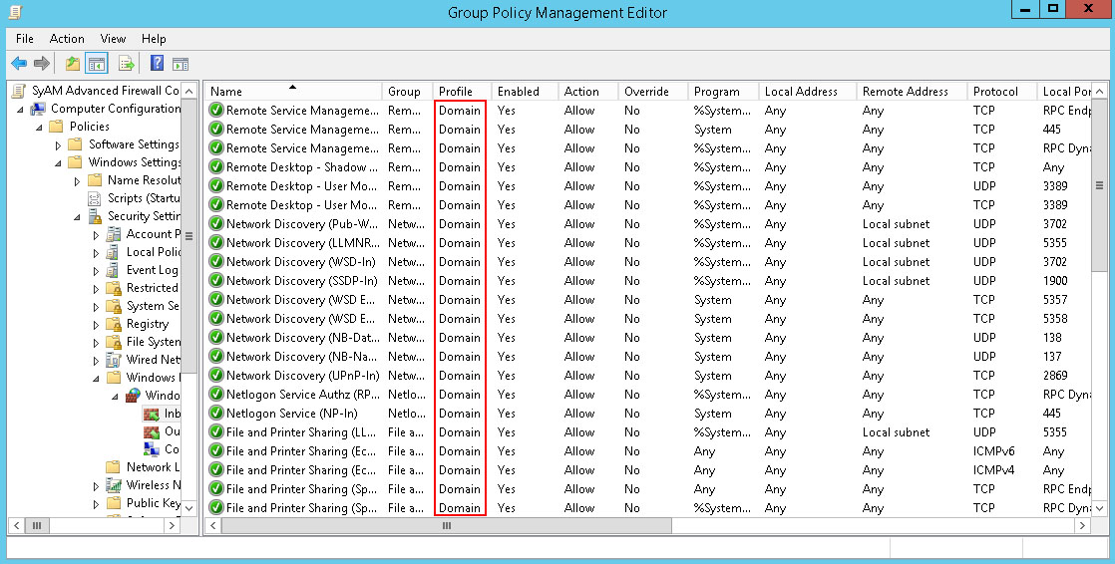
Task: Expand the Software Settings tree node
Action: click(59, 144)
